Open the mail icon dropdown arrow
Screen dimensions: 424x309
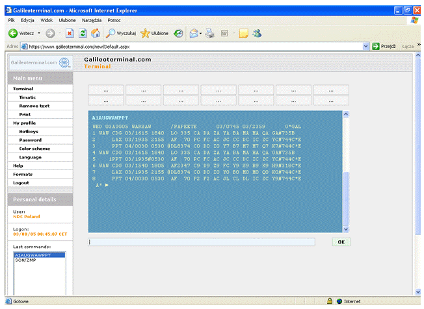[201, 34]
